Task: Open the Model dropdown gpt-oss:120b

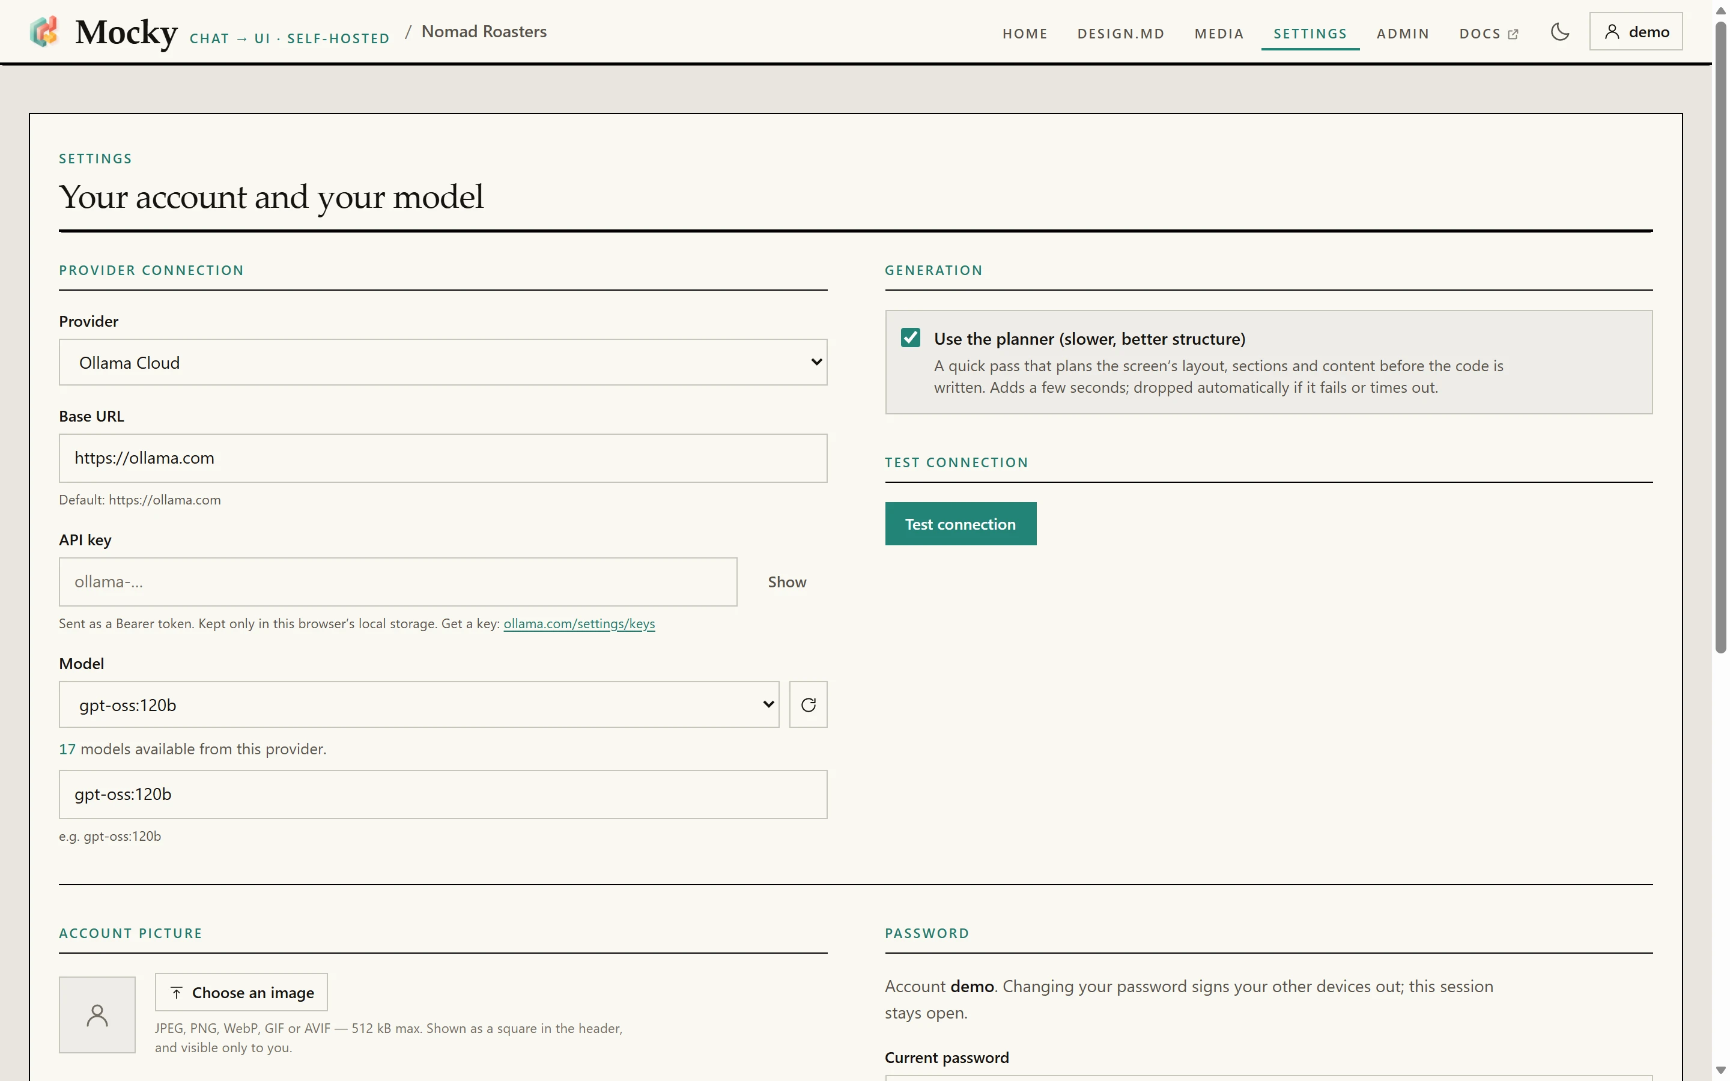Action: coord(419,705)
